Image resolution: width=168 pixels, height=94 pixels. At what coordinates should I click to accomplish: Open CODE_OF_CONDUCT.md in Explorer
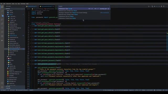pyautogui.click(x=15, y=72)
